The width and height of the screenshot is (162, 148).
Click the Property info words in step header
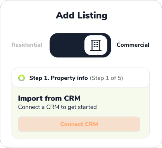point(69,78)
